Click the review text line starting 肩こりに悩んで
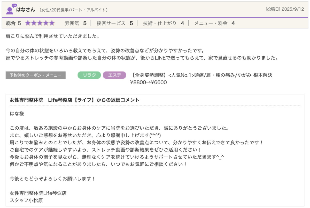Screen dimensions: 310x208 point(52,36)
